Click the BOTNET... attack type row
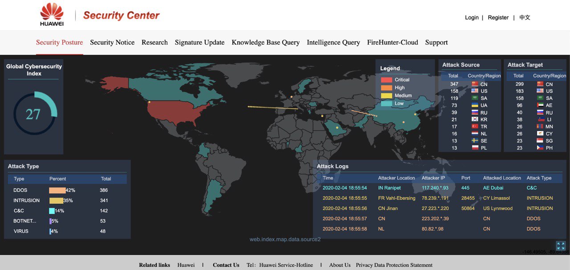This screenshot has width=570, height=270. click(x=67, y=221)
